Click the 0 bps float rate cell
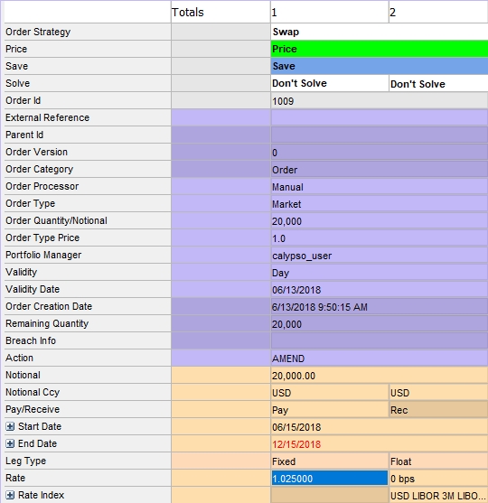The width and height of the screenshot is (488, 503). 438,479
